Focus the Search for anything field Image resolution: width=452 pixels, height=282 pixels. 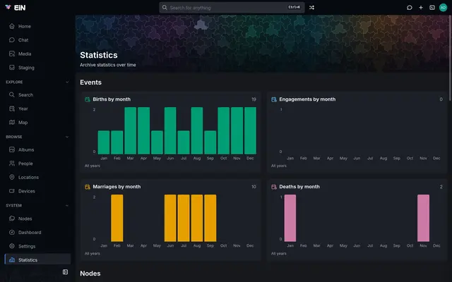click(232, 8)
